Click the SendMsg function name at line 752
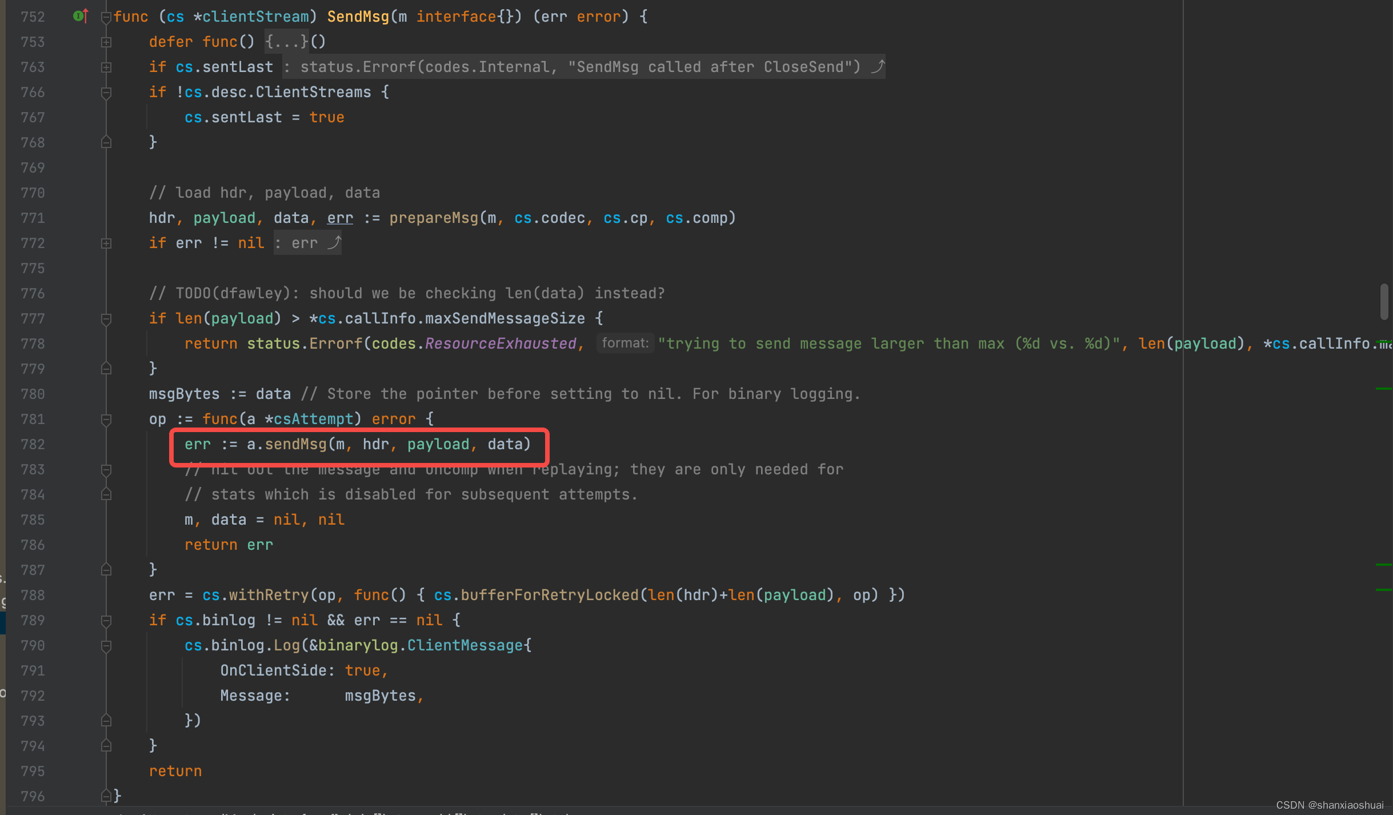 point(358,17)
